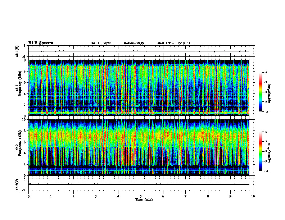Viewport: 285px width, 220px height.
Task: Click the "6" kHz tick on ch.2 axis
Action: [x=25, y=142]
